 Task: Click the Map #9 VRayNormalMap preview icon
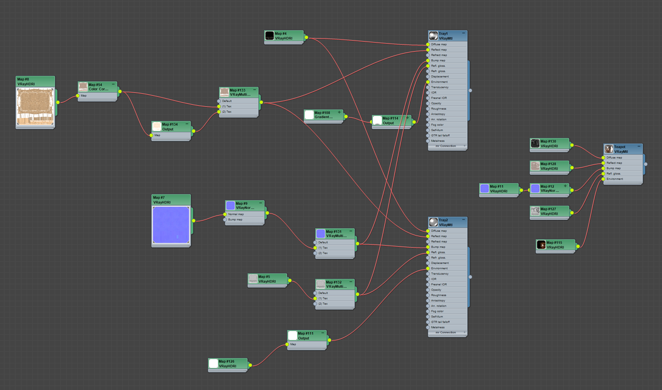[x=231, y=206]
